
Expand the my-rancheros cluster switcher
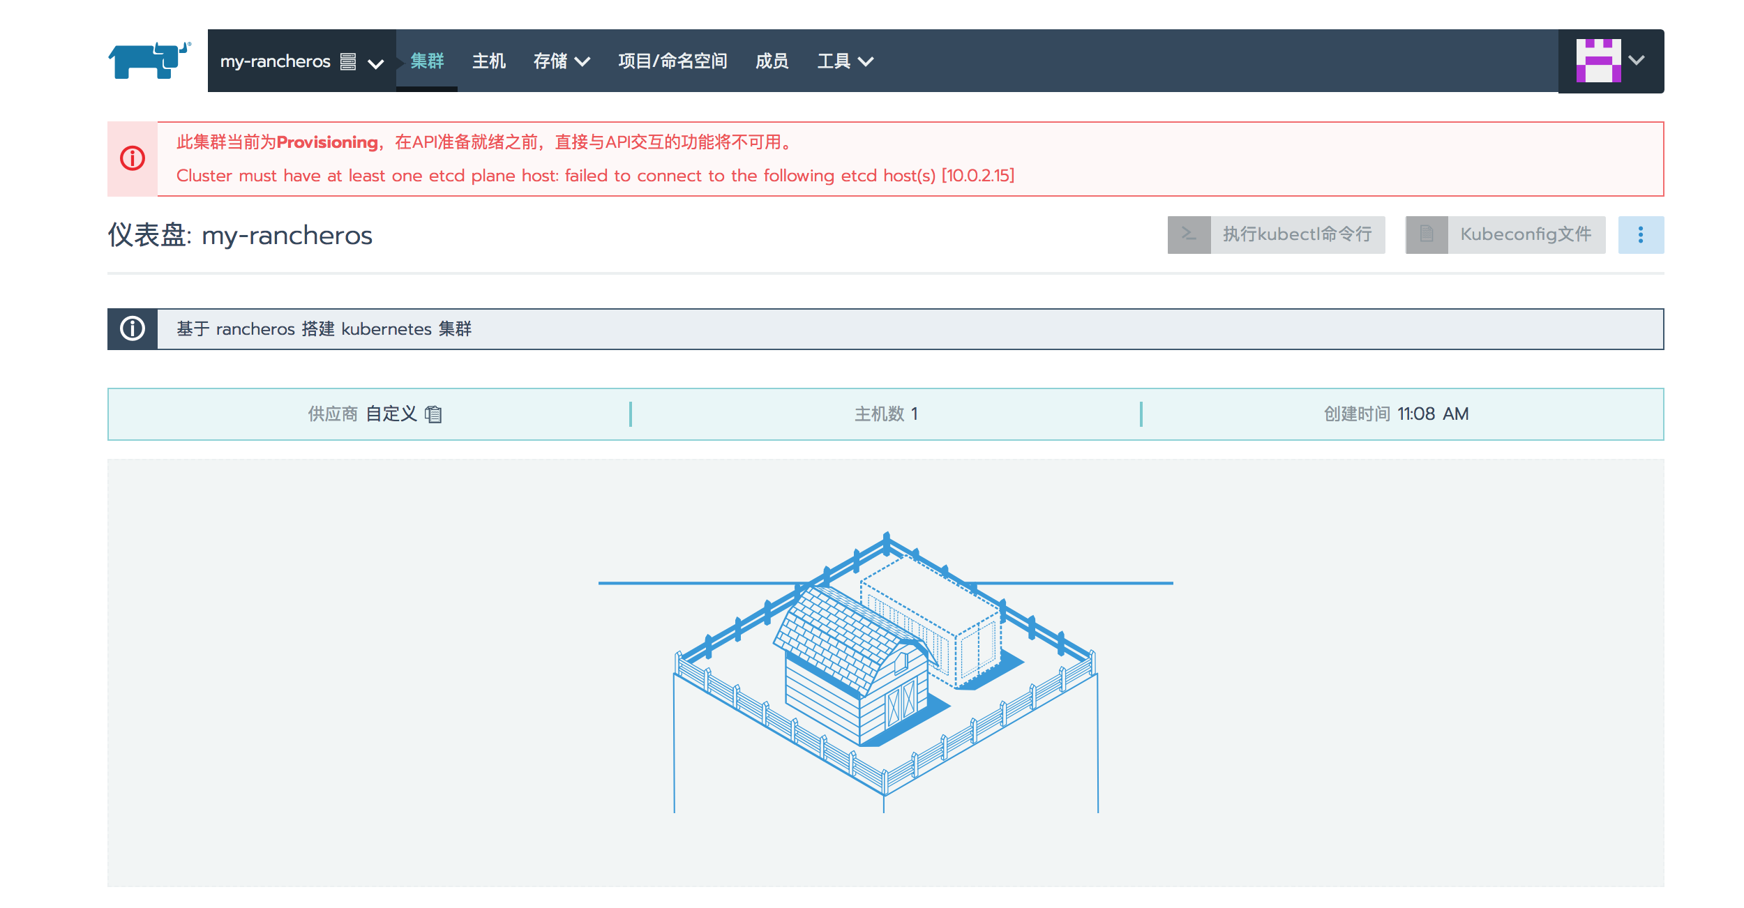pyautogui.click(x=376, y=63)
